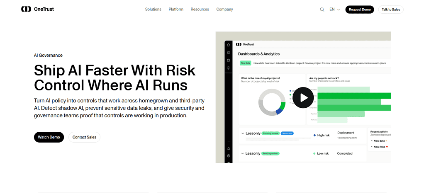The width and height of the screenshot is (424, 194).
Task: Click the gear settings icon in the preview sidebar
Action: click(x=229, y=155)
